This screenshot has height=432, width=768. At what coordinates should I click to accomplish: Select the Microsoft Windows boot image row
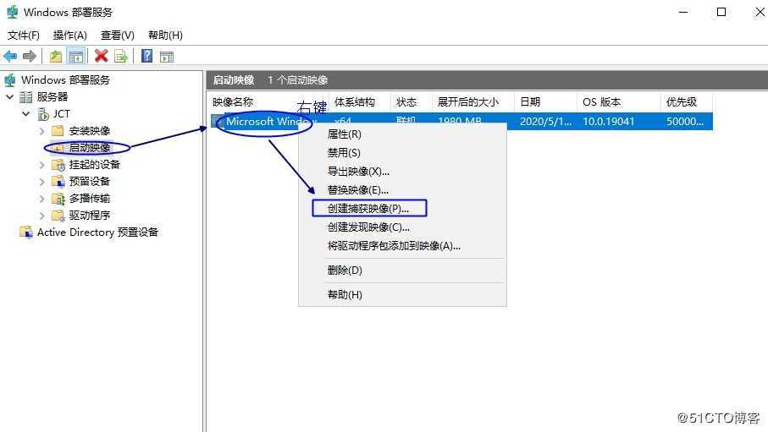click(461, 122)
